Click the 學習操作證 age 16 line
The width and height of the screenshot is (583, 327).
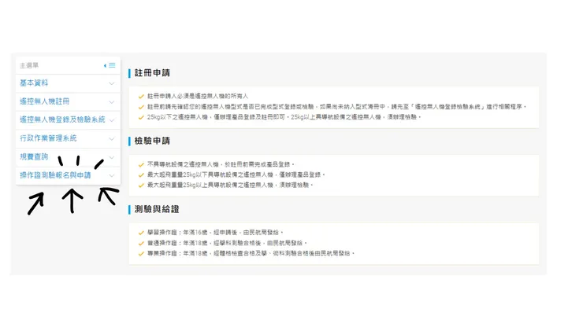coord(215,233)
